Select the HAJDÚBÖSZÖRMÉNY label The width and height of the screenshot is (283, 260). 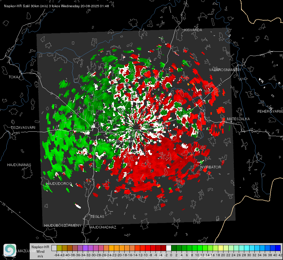pos(63,226)
